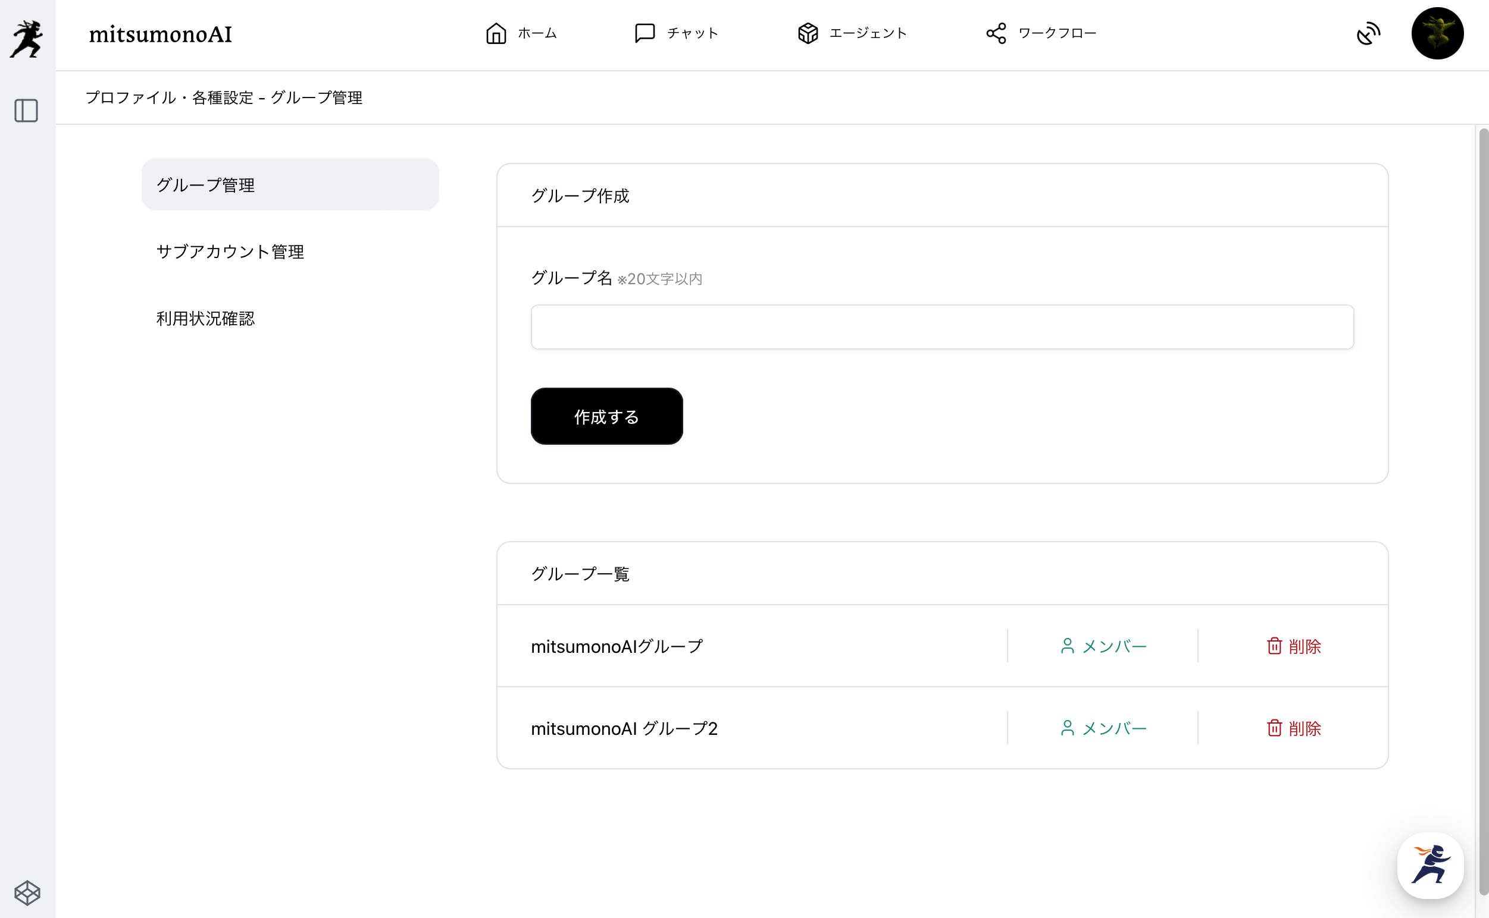The width and height of the screenshot is (1489, 918).
Task: Click the home icon in navigation
Action: pos(496,33)
